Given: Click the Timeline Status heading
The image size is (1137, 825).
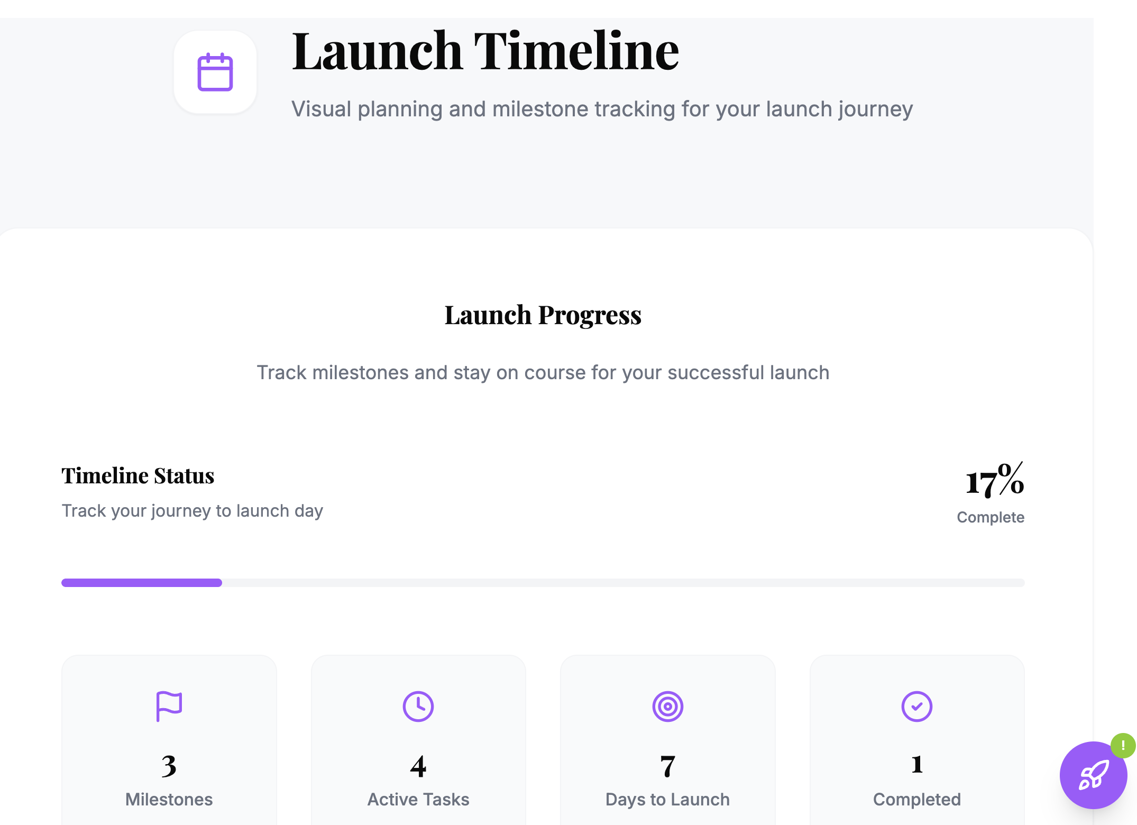Looking at the screenshot, I should coord(138,475).
